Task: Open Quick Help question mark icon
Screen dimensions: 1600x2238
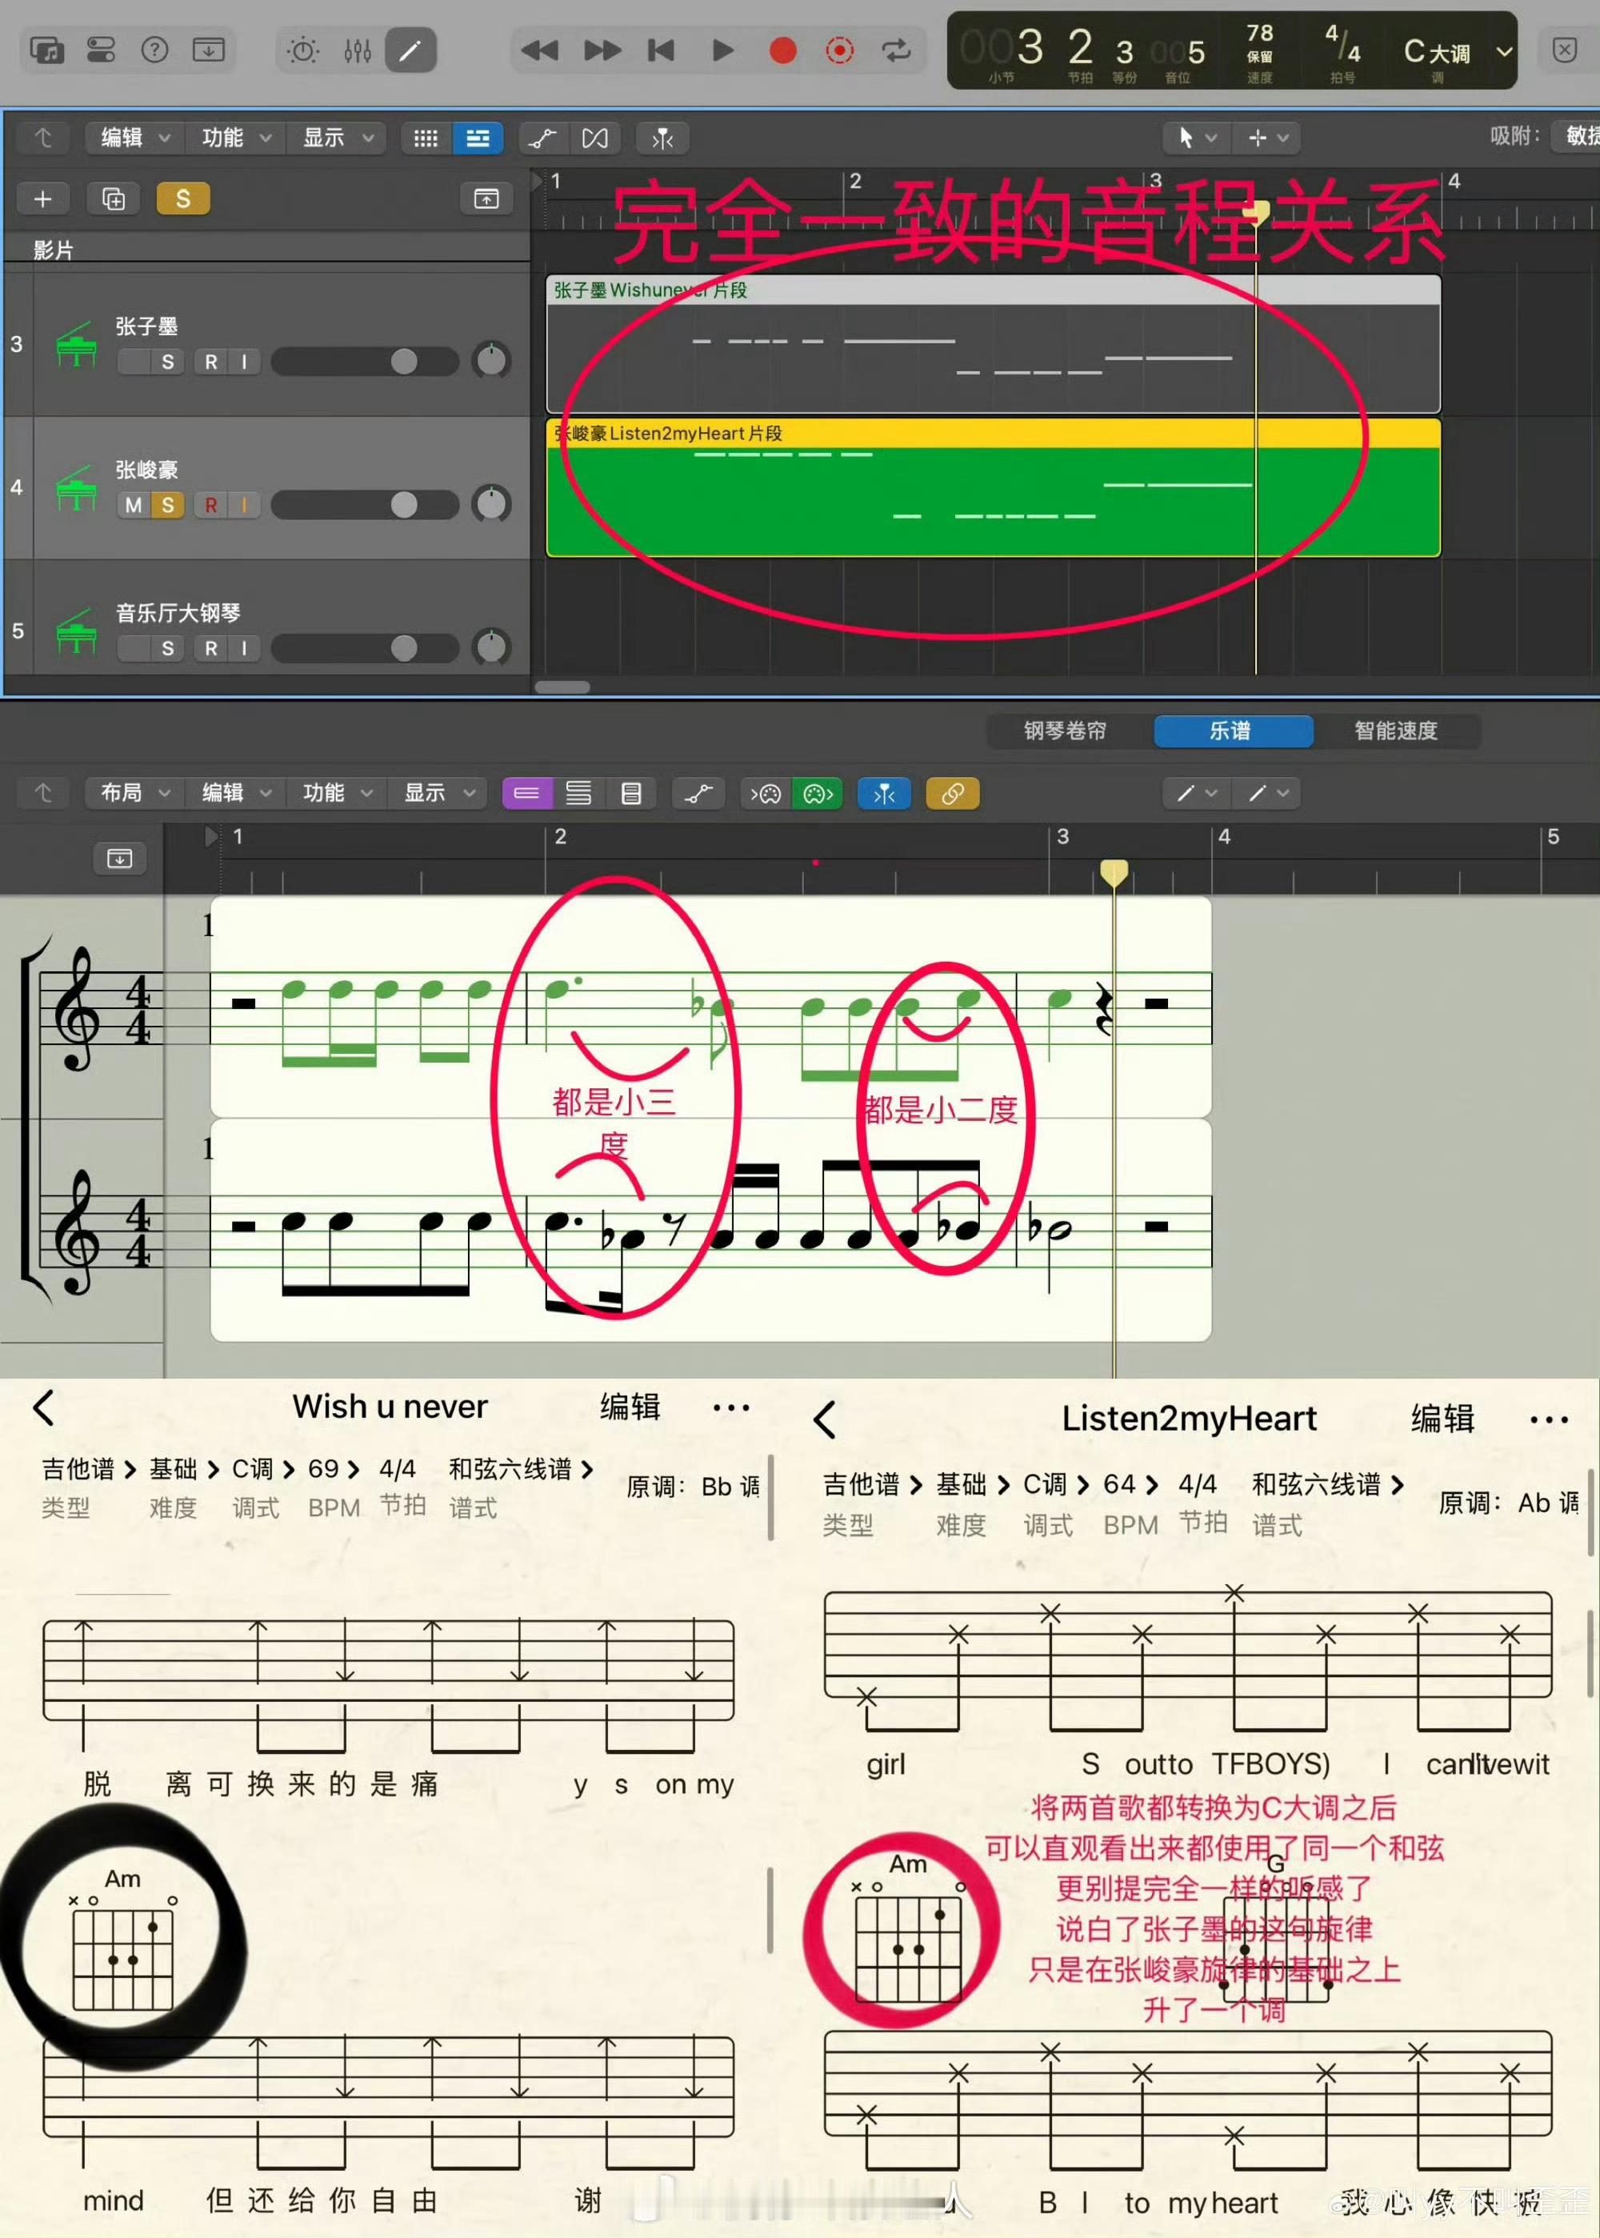Action: [154, 50]
